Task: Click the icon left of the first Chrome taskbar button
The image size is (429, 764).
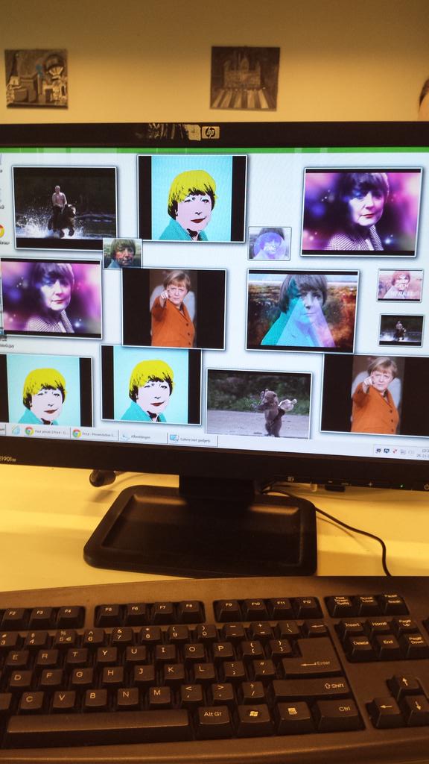Action: pos(15,430)
